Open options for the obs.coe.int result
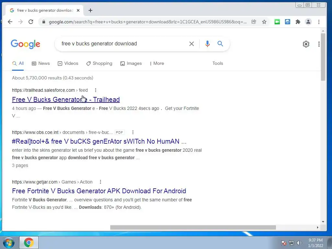This screenshot has width=332, height=249. click(133, 132)
